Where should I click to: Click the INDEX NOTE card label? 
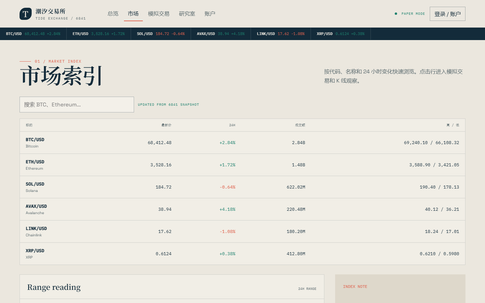tap(355, 287)
